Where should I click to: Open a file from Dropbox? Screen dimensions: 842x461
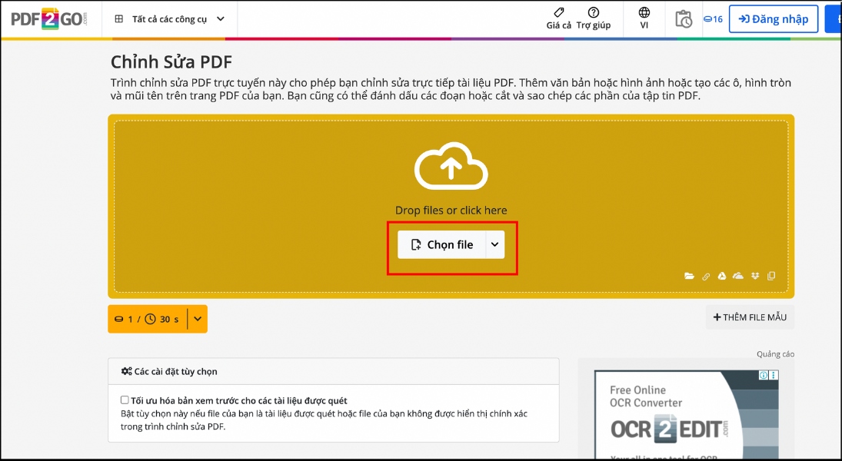[x=754, y=275]
